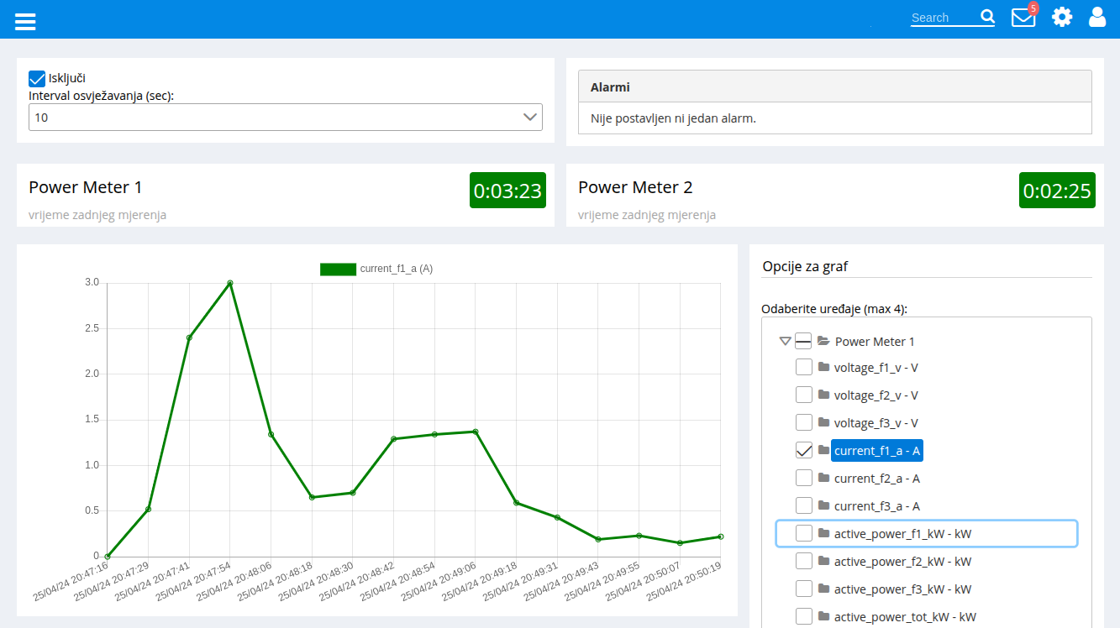Select the active_power_f3_kW tree item

click(902, 589)
